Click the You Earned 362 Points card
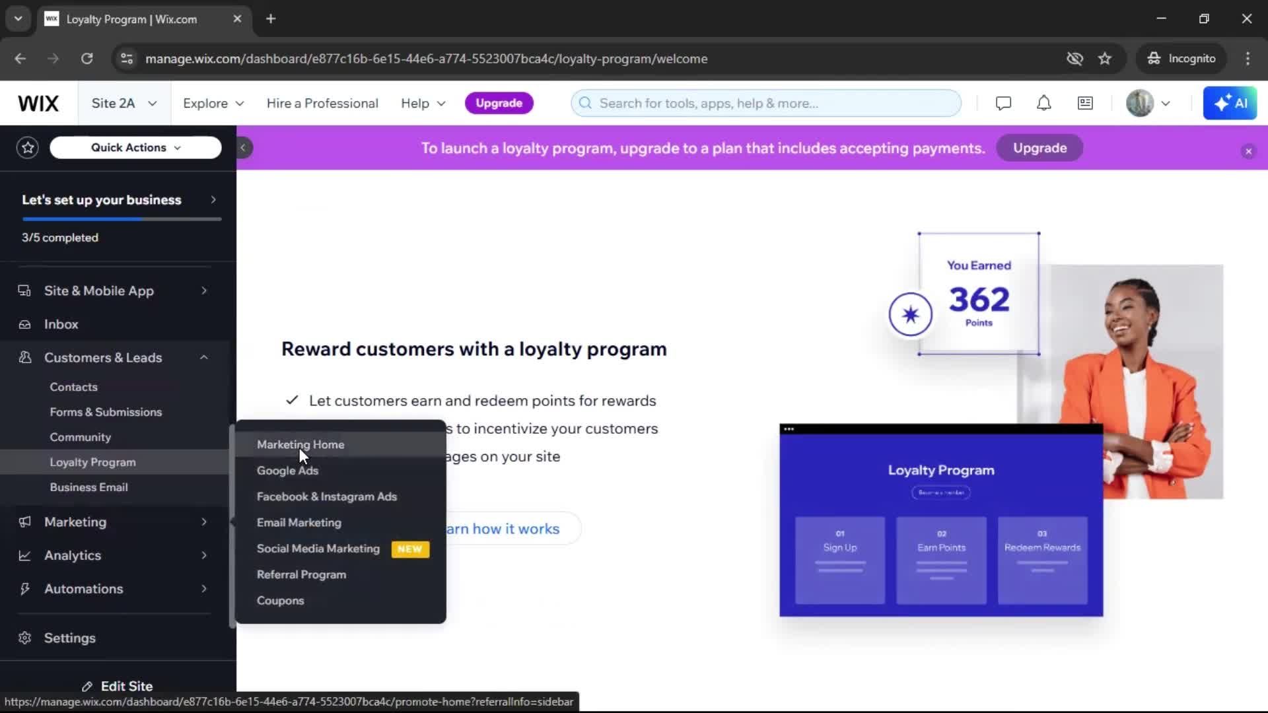The width and height of the screenshot is (1268, 713). [x=979, y=294]
